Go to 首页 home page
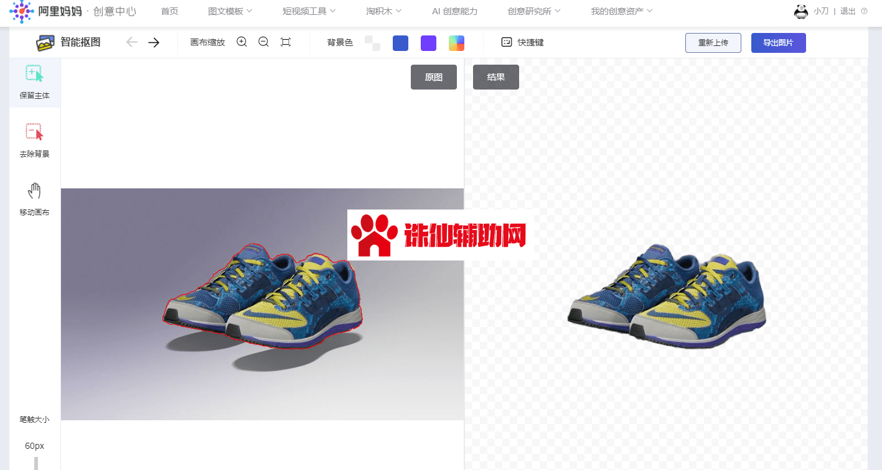The height and width of the screenshot is (470, 882). pyautogui.click(x=169, y=11)
